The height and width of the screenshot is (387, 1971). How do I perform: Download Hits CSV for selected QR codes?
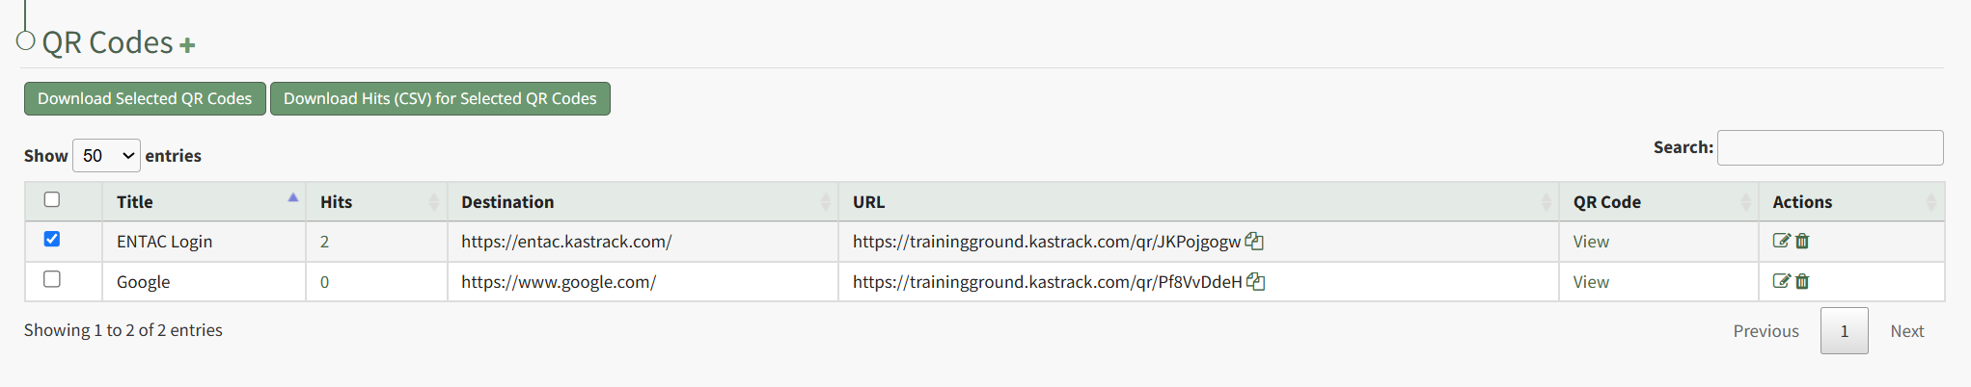[x=440, y=98]
